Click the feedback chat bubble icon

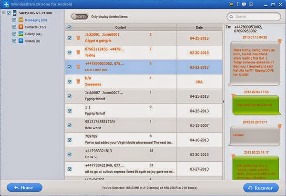point(244,4)
